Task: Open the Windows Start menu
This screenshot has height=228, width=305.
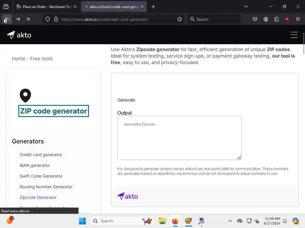Action: click(82, 221)
